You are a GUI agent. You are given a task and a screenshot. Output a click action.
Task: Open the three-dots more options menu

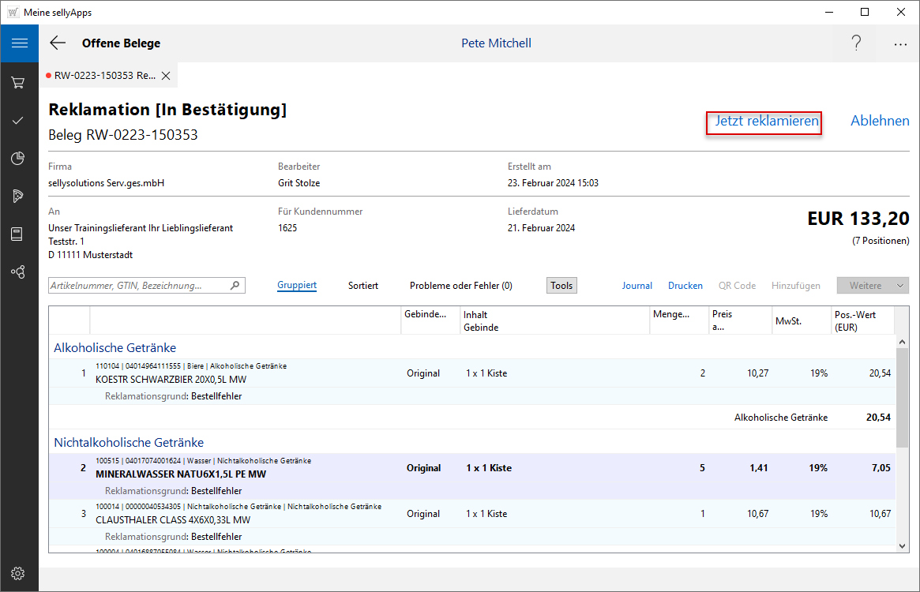(900, 44)
